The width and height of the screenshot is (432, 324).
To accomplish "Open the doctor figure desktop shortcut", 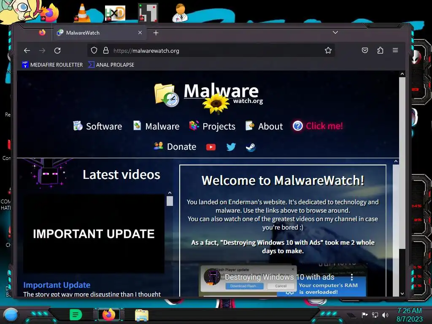I will (x=180, y=12).
